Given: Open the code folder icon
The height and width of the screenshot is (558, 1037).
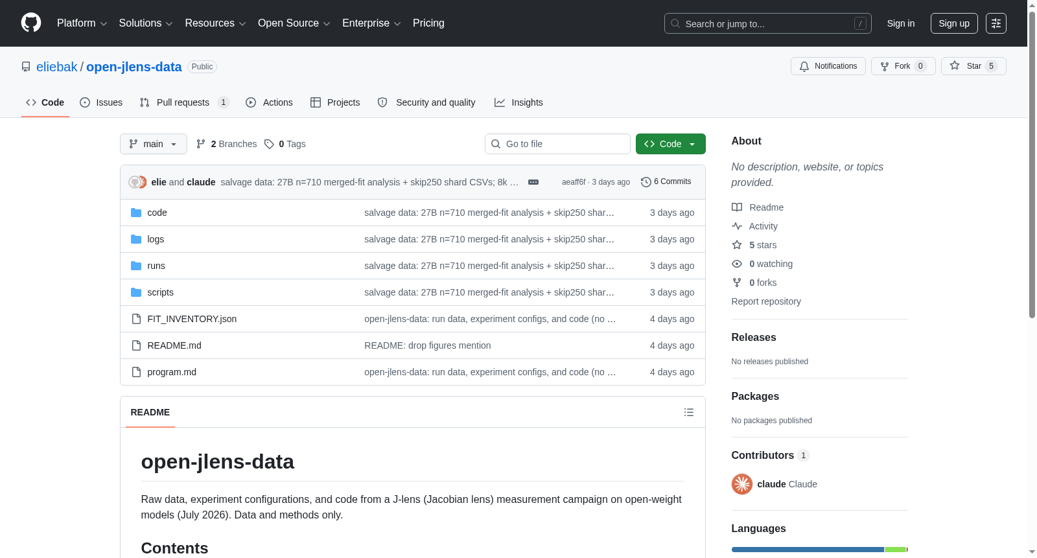Looking at the screenshot, I should [136, 213].
